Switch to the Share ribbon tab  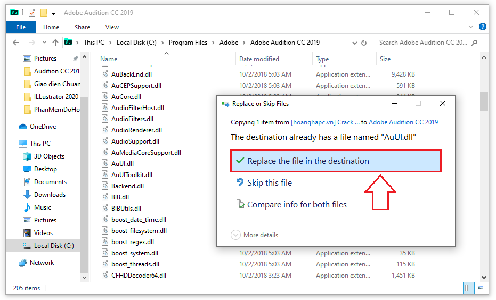pos(82,27)
